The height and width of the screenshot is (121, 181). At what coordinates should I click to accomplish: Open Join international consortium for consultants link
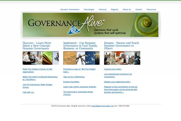(118, 75)
